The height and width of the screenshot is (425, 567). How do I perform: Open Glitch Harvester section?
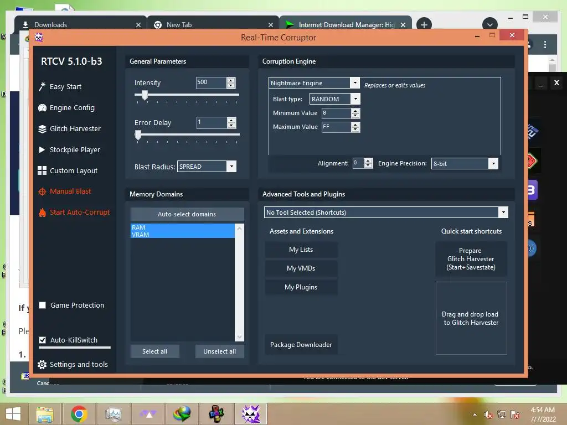75,128
